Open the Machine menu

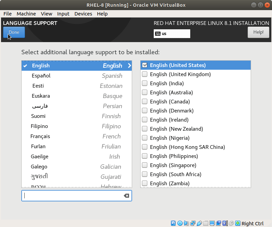26,14
